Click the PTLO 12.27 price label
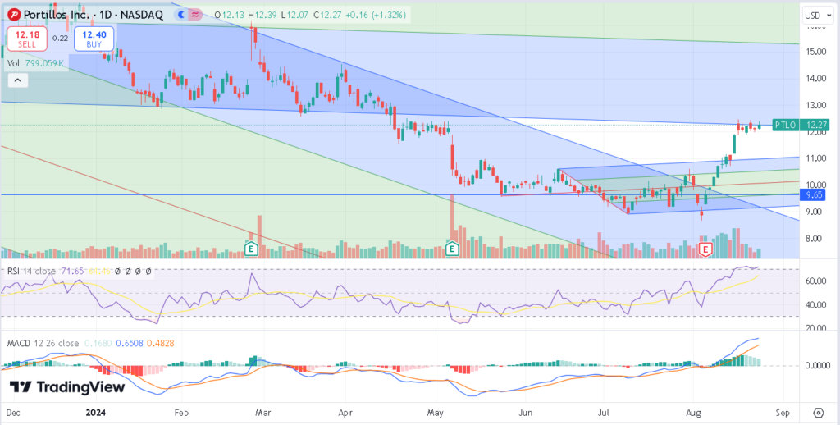 [801, 125]
